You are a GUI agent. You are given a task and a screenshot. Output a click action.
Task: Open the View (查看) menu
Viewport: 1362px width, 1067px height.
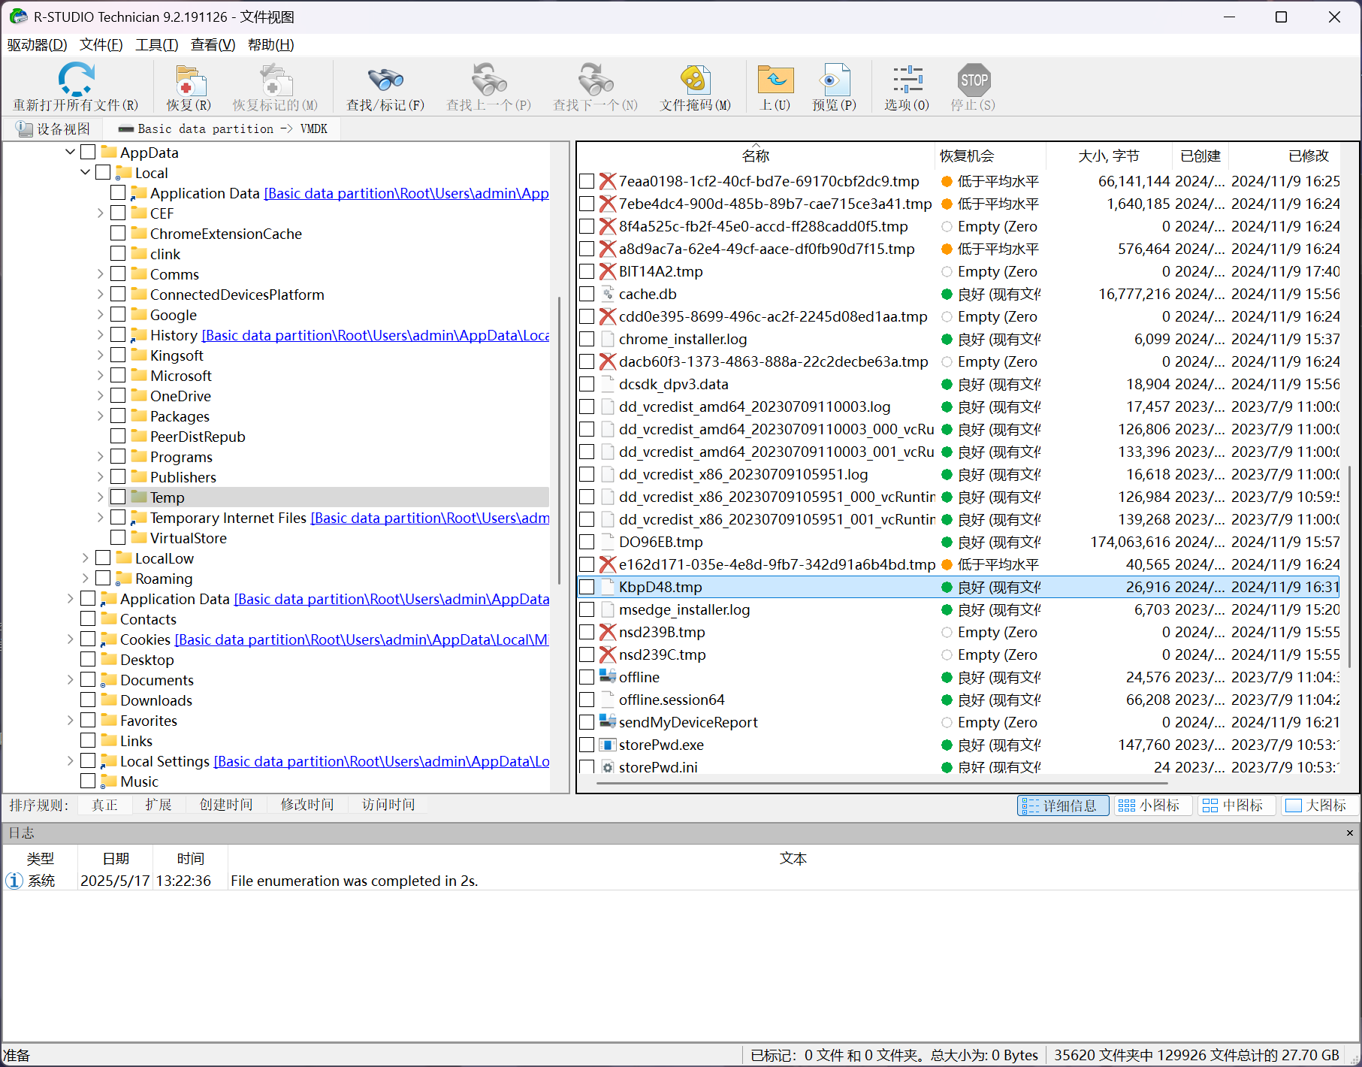click(213, 44)
